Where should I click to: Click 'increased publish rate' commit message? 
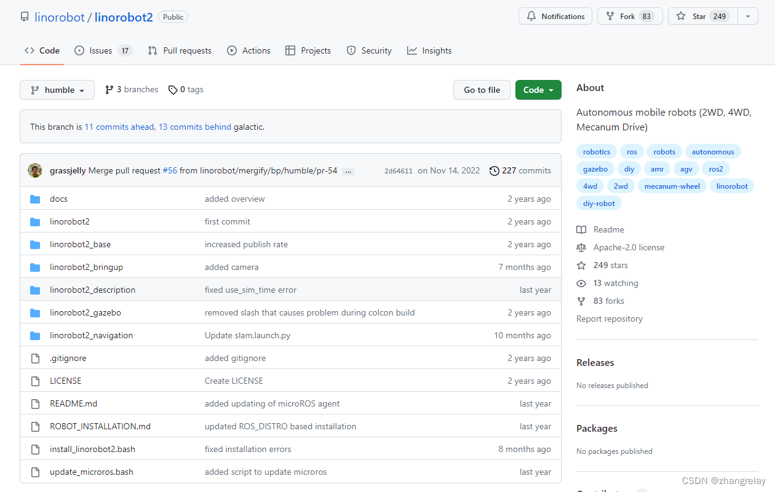point(246,244)
